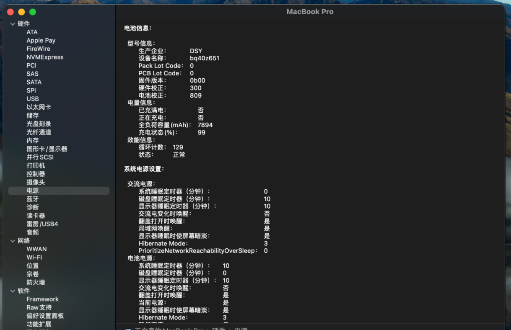Select 并行 SCSI in the sidebar

click(x=40, y=157)
